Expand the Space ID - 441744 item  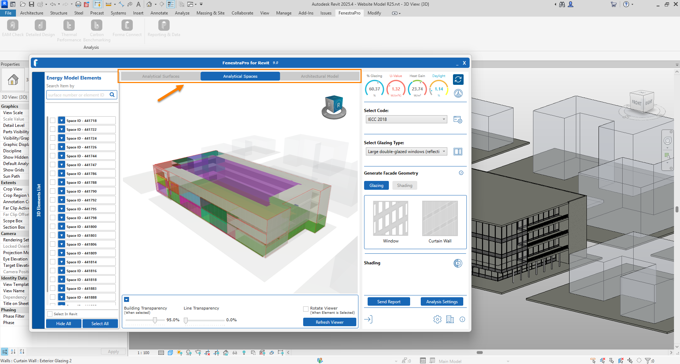coord(62,156)
